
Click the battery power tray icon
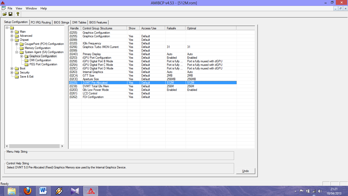point(308,191)
